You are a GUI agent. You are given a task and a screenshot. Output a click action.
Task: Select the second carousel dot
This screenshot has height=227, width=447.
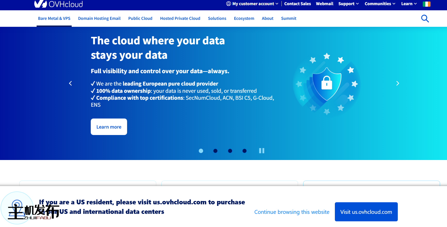click(x=216, y=151)
